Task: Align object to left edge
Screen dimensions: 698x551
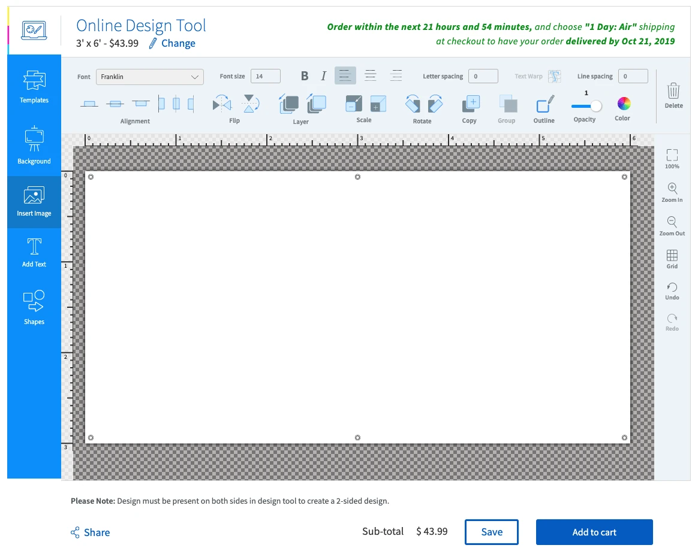Action: click(161, 104)
